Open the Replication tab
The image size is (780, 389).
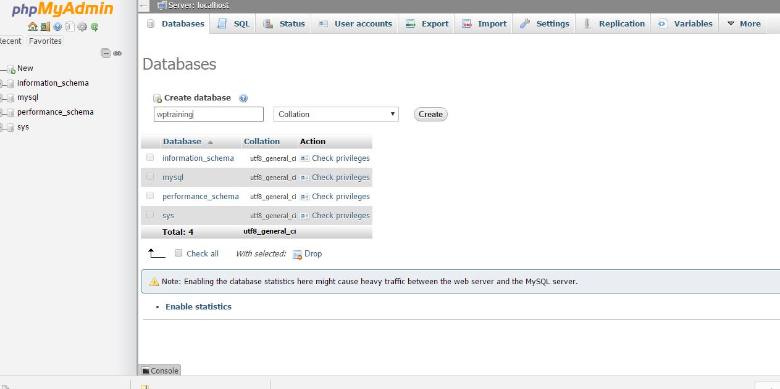(613, 23)
